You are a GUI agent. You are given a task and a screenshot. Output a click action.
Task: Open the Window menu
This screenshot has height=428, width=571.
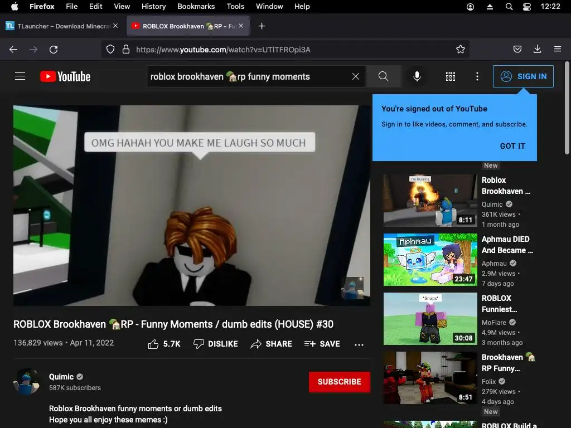269,6
